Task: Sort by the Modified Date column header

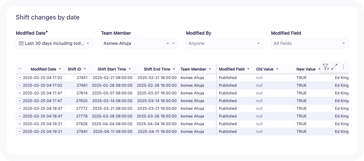Action: [x=44, y=69]
